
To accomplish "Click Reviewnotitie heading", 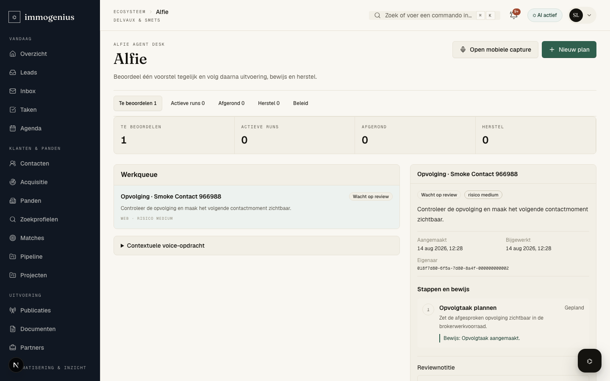I will [x=436, y=367].
